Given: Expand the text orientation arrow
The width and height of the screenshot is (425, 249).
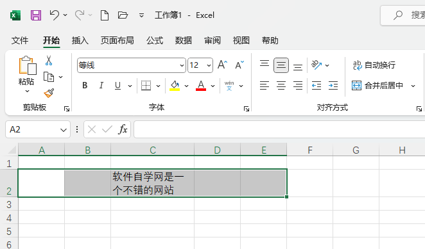Looking at the screenshot, I should point(327,65).
